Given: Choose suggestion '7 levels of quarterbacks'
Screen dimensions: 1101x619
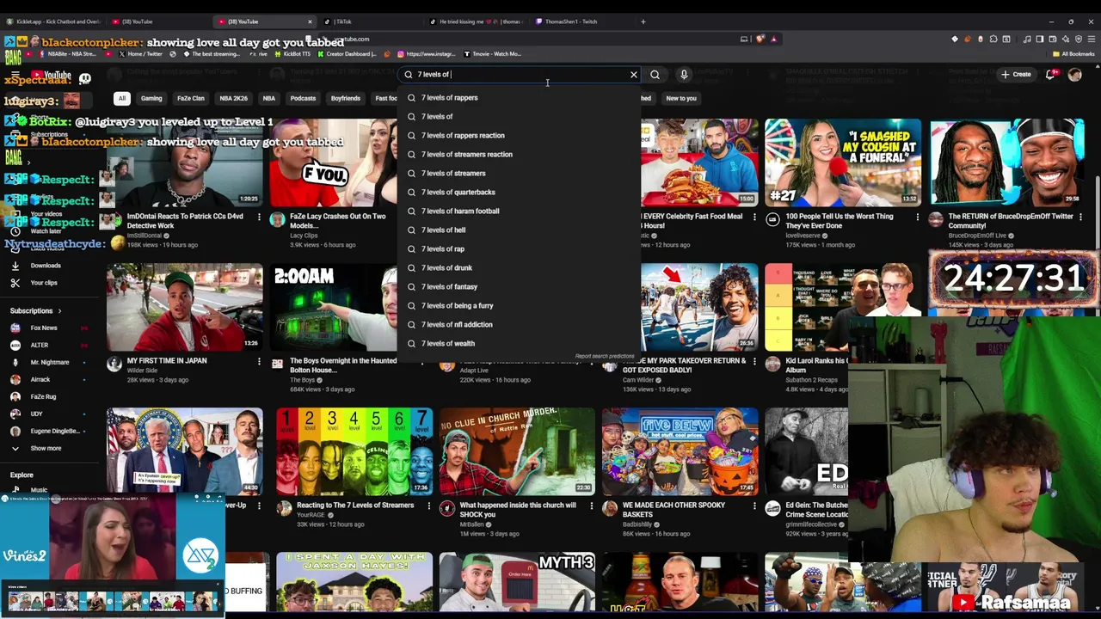Looking at the screenshot, I should click(520, 193).
